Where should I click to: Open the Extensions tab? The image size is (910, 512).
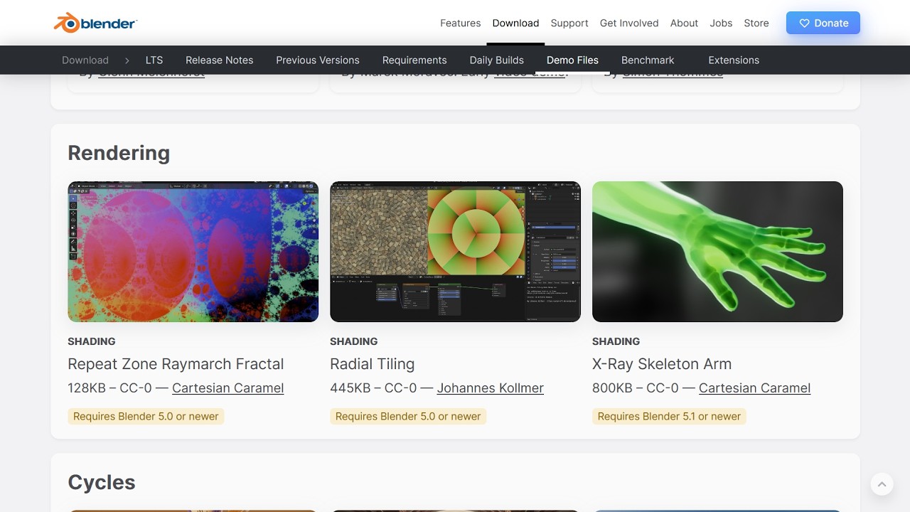pyautogui.click(x=734, y=60)
